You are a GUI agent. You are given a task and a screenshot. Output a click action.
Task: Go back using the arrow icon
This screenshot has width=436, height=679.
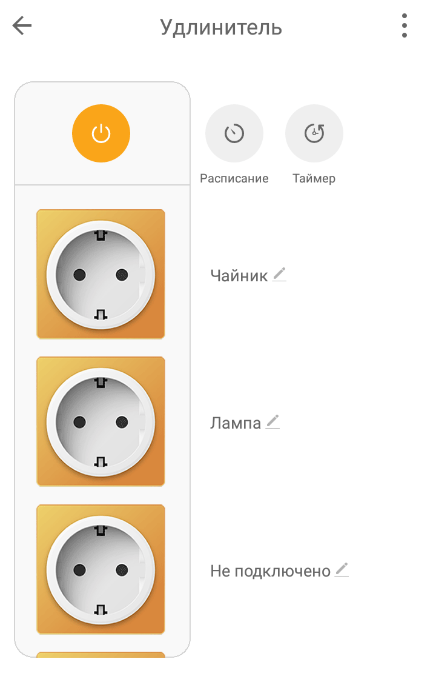[x=22, y=26]
